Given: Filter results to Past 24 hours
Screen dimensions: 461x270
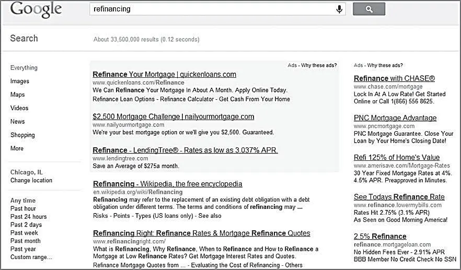Looking at the screenshot, I should click(x=29, y=217).
